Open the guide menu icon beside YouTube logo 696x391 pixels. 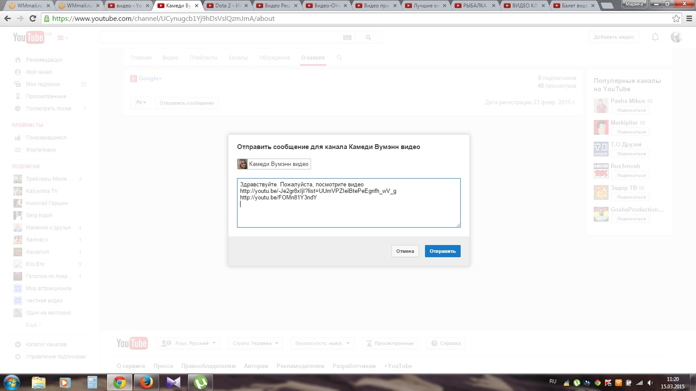click(x=62, y=38)
